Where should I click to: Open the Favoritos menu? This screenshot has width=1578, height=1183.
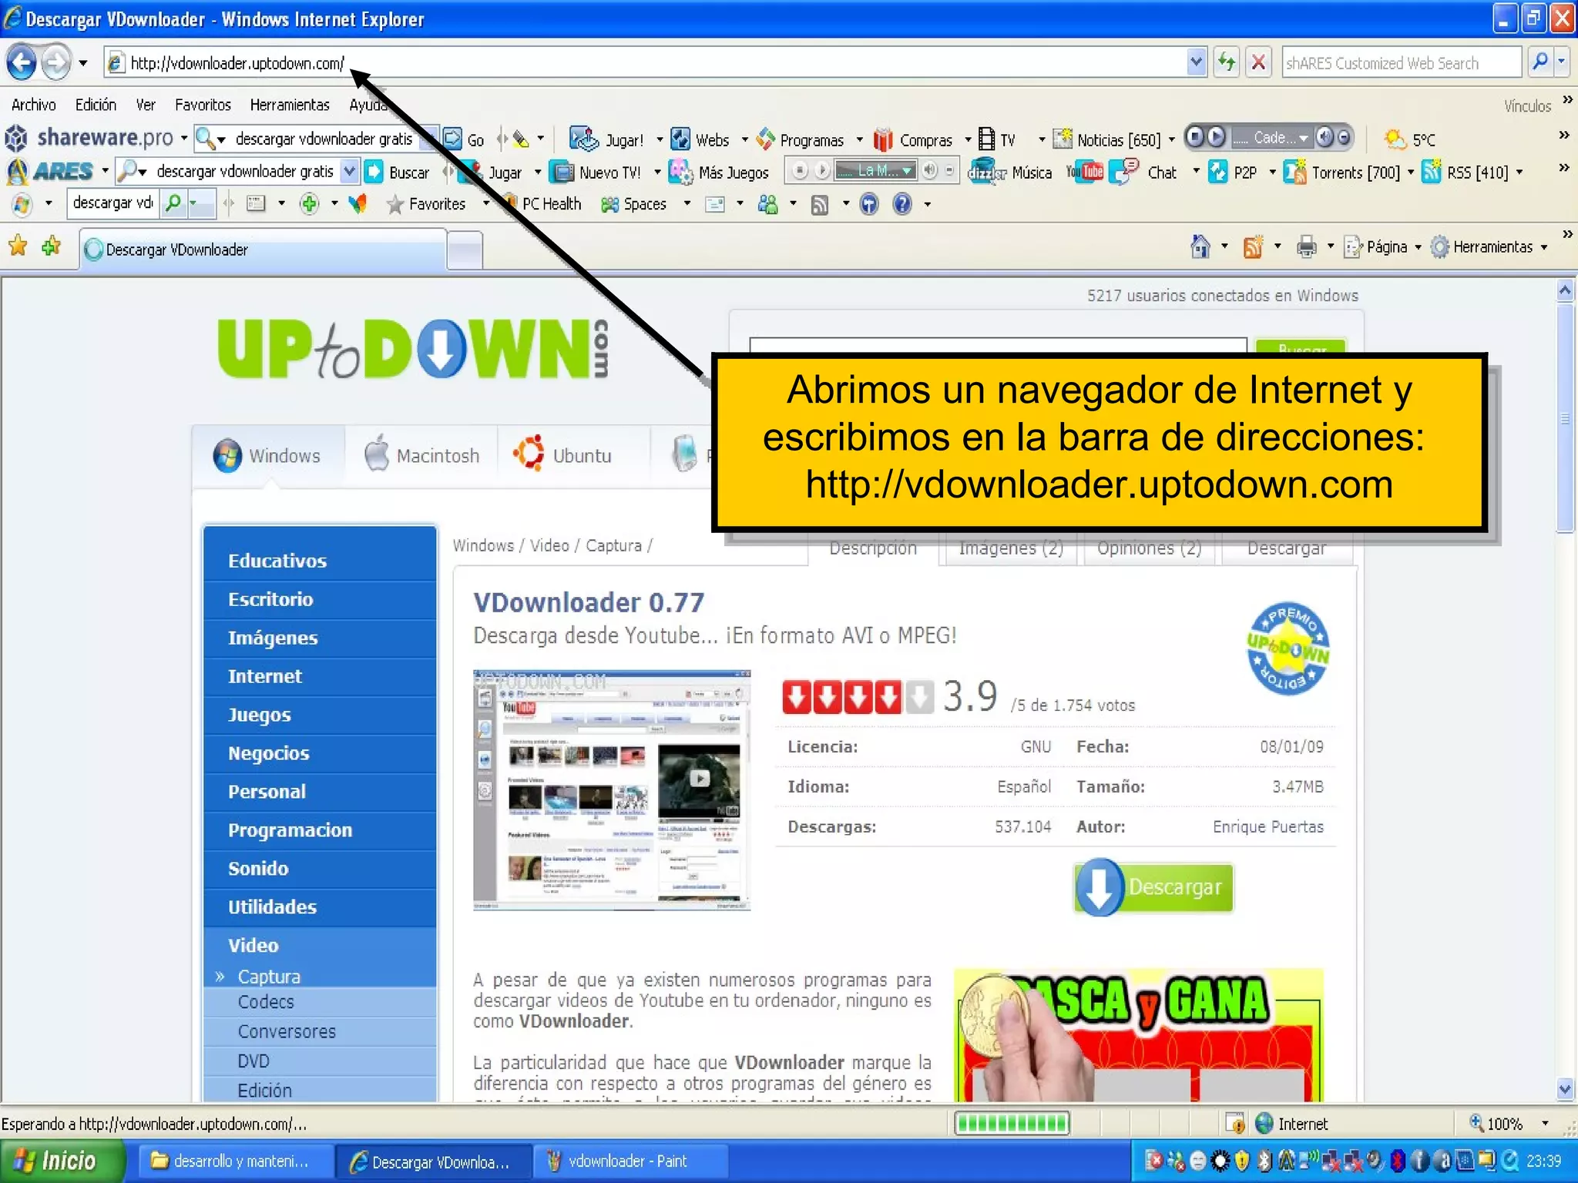click(203, 105)
